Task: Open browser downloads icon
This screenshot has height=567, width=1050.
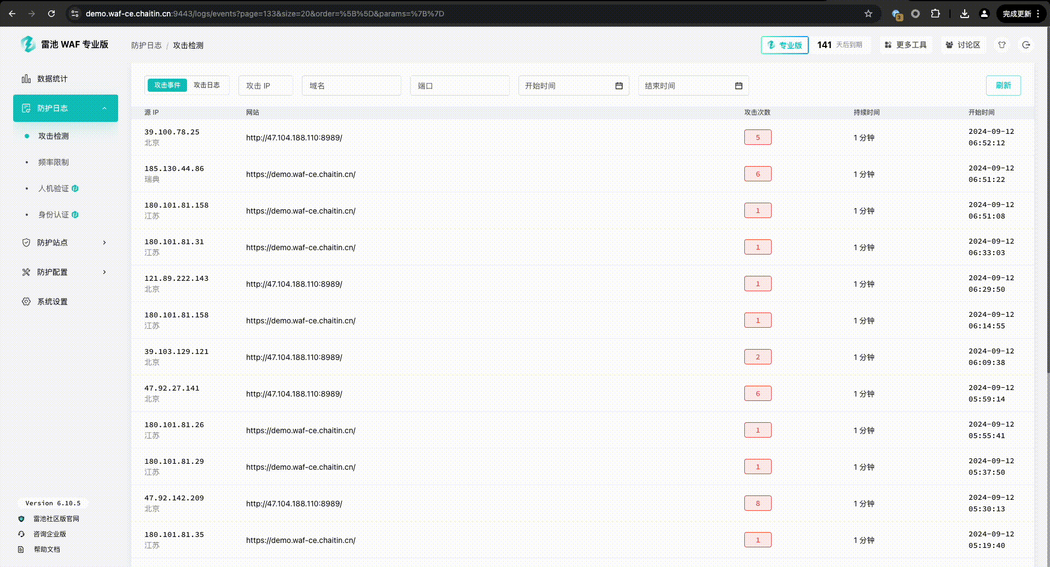Action: point(964,14)
